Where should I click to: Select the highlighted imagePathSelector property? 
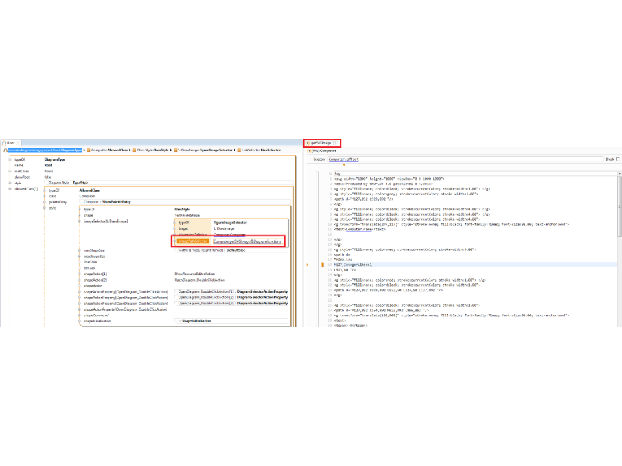pos(193,241)
